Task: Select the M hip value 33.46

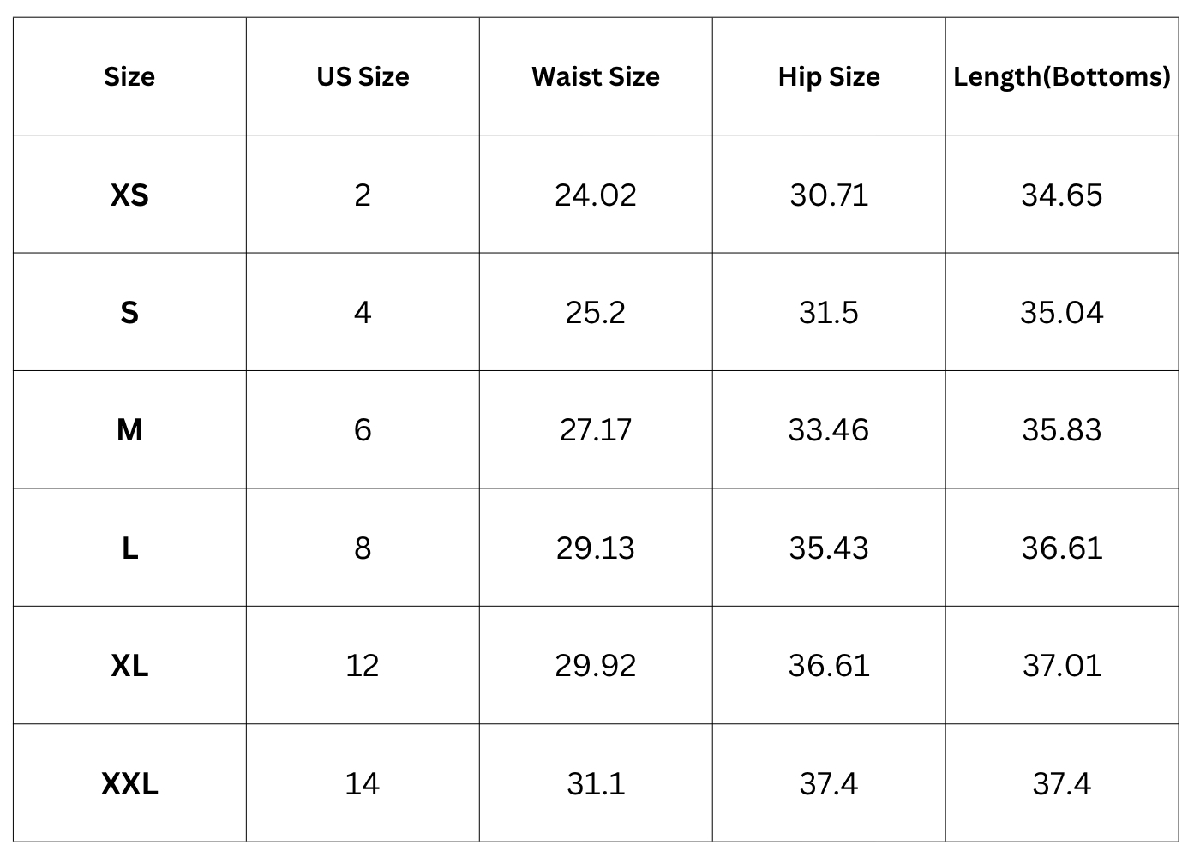Action: [x=829, y=430]
